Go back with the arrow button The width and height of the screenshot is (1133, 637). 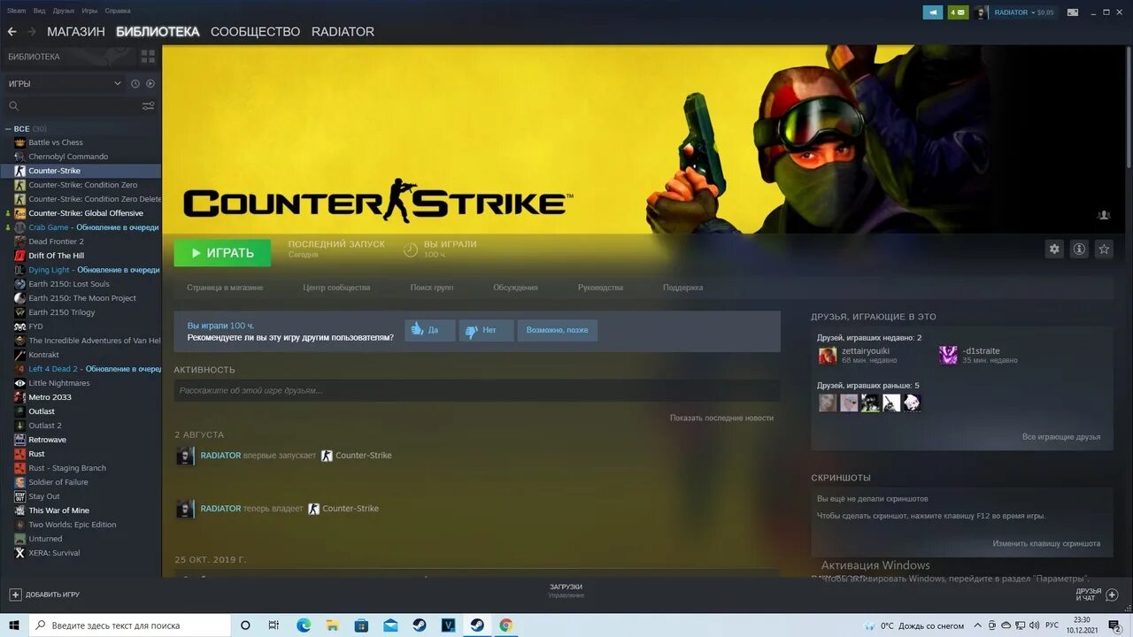pyautogui.click(x=12, y=31)
